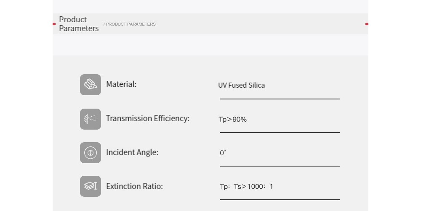Click the Material ingots icon

pyautogui.click(x=91, y=85)
